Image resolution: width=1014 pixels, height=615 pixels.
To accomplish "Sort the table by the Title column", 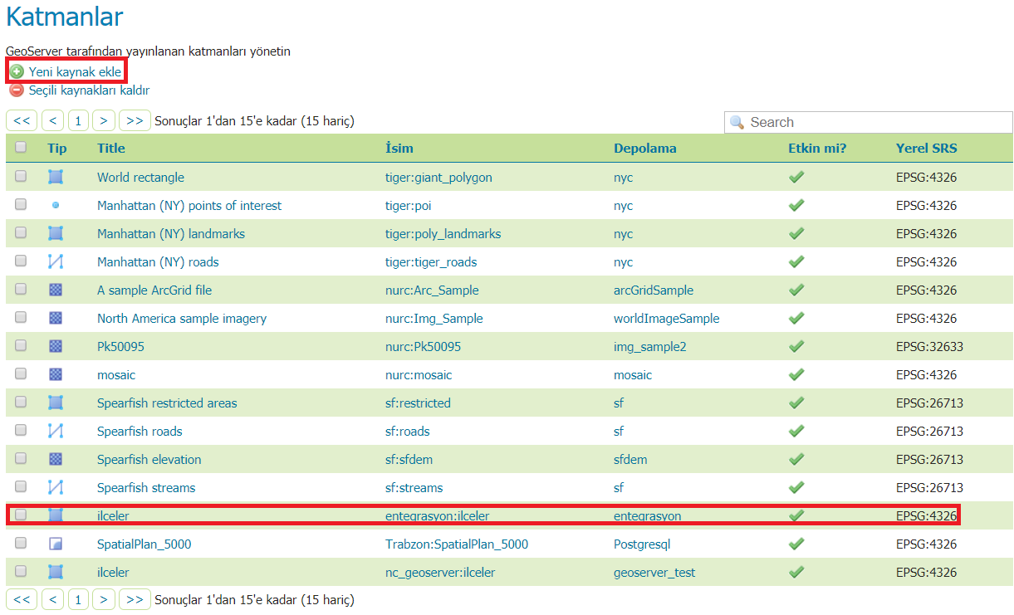I will click(x=111, y=149).
